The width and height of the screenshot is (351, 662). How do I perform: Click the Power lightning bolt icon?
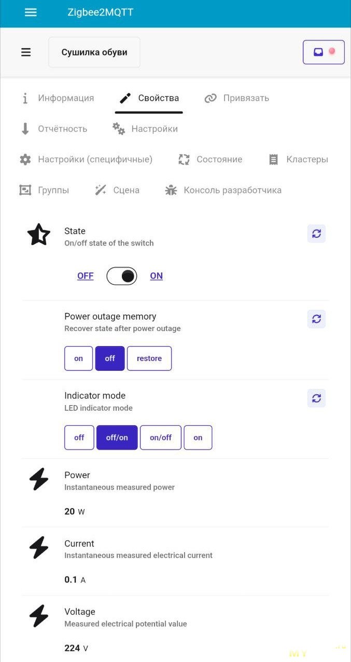(x=39, y=479)
